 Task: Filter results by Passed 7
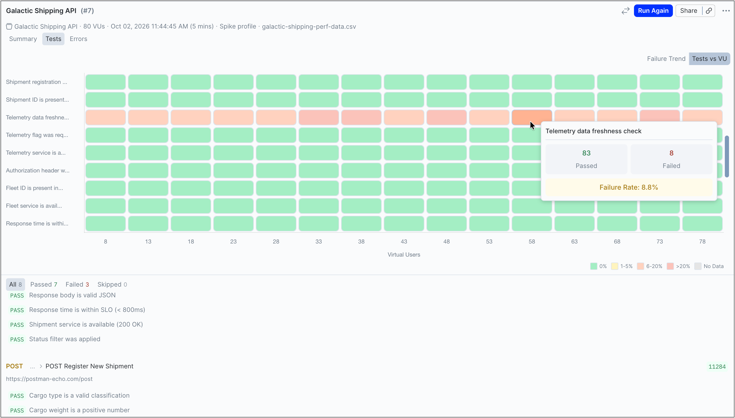pyautogui.click(x=44, y=284)
